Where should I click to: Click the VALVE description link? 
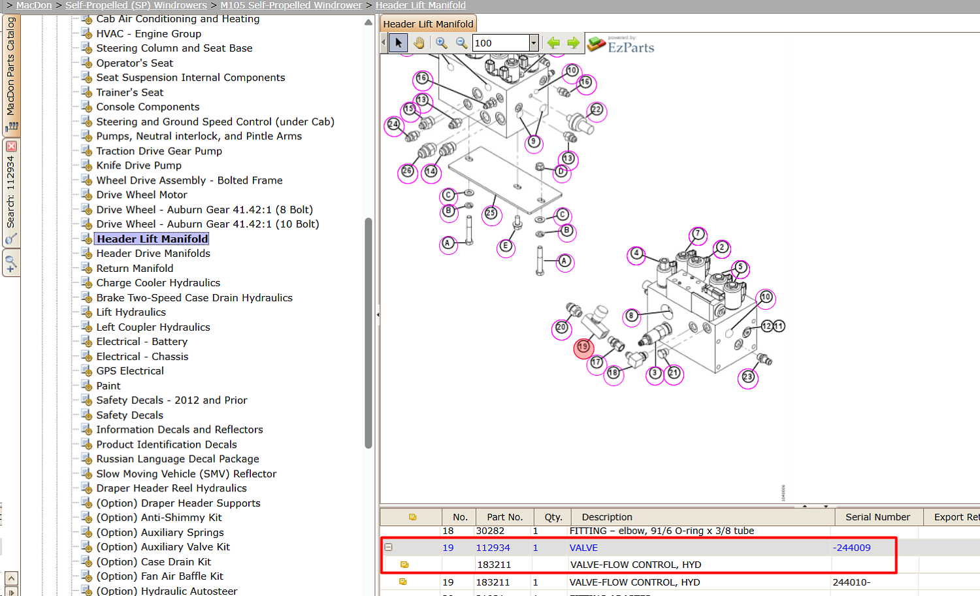click(x=583, y=548)
